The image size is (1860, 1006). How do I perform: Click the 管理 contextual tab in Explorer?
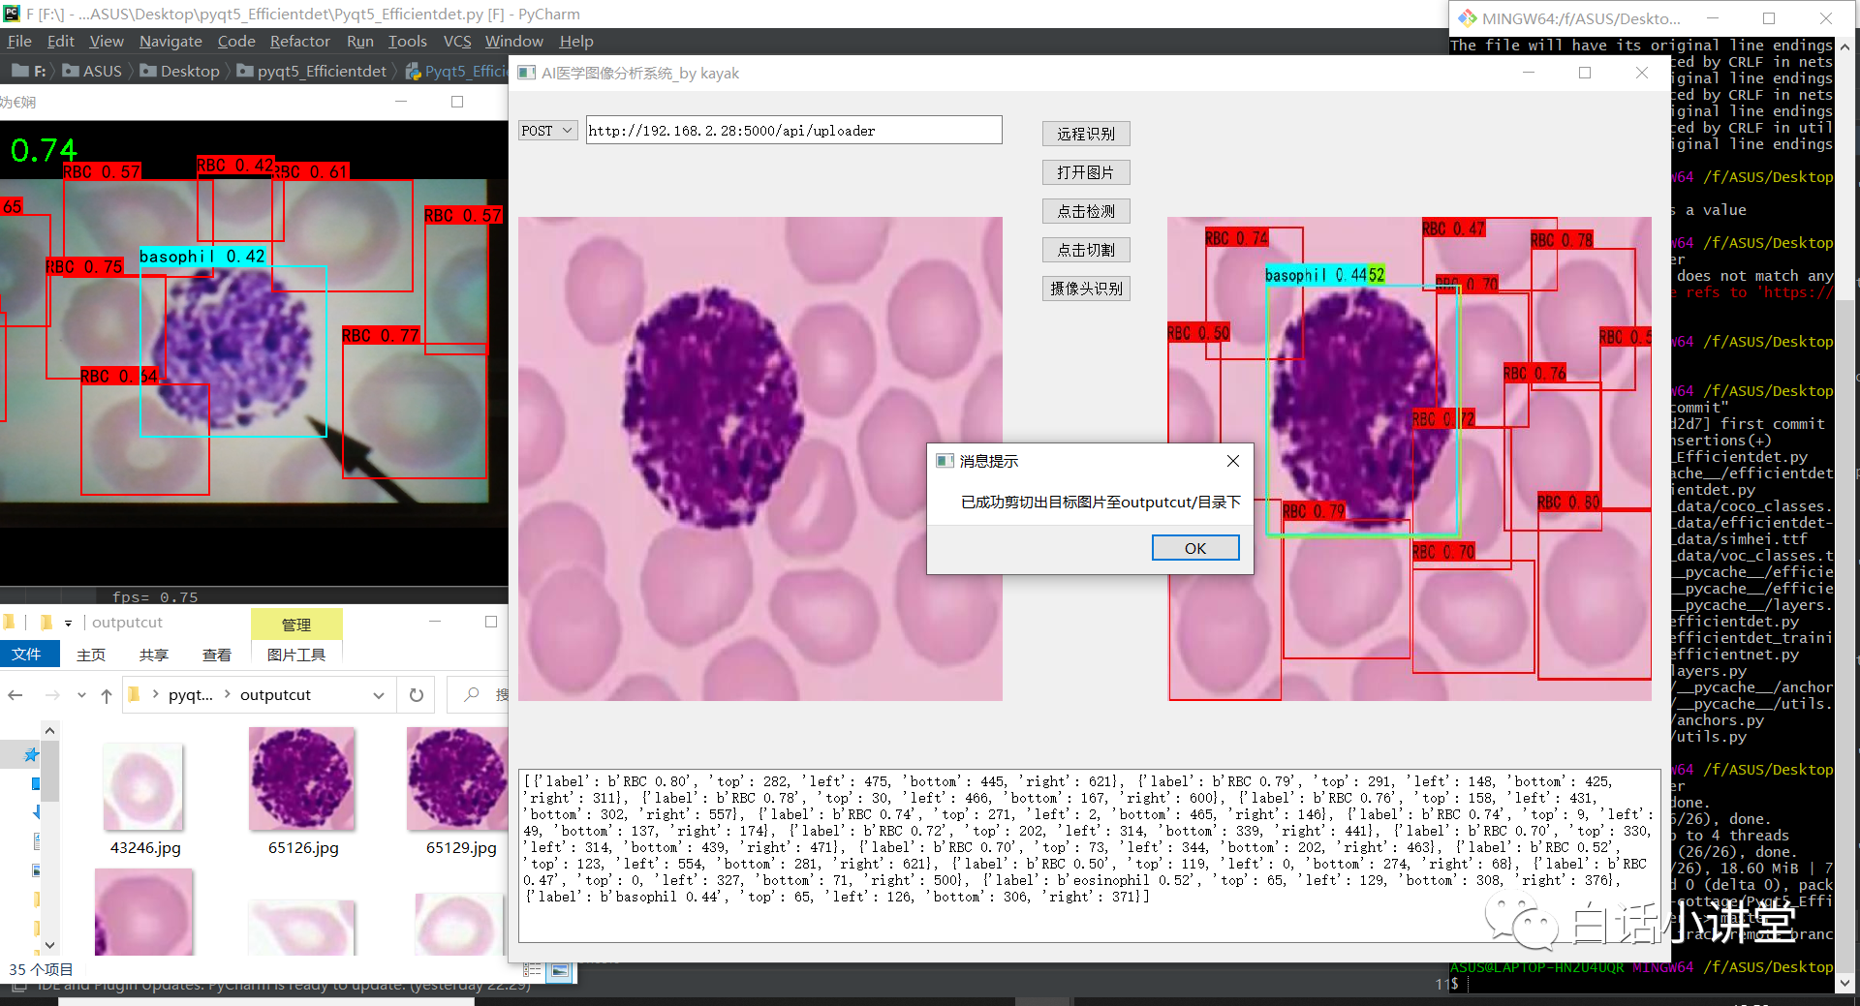click(x=296, y=625)
